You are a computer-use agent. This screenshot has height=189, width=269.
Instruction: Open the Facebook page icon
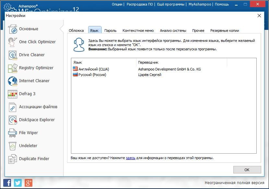[7, 183]
